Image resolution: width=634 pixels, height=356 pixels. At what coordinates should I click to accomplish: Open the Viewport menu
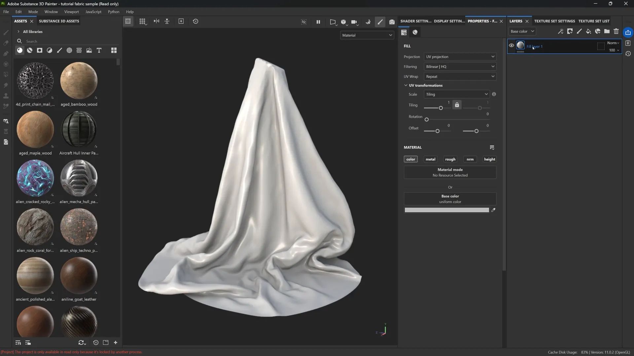click(71, 12)
